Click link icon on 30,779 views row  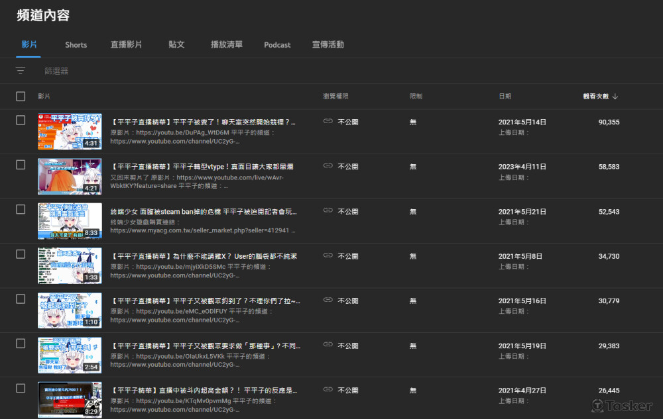tap(328, 300)
